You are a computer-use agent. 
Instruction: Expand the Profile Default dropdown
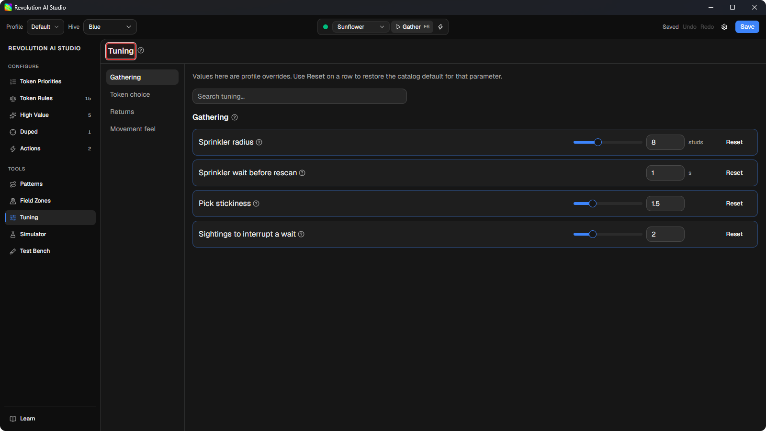tap(45, 27)
